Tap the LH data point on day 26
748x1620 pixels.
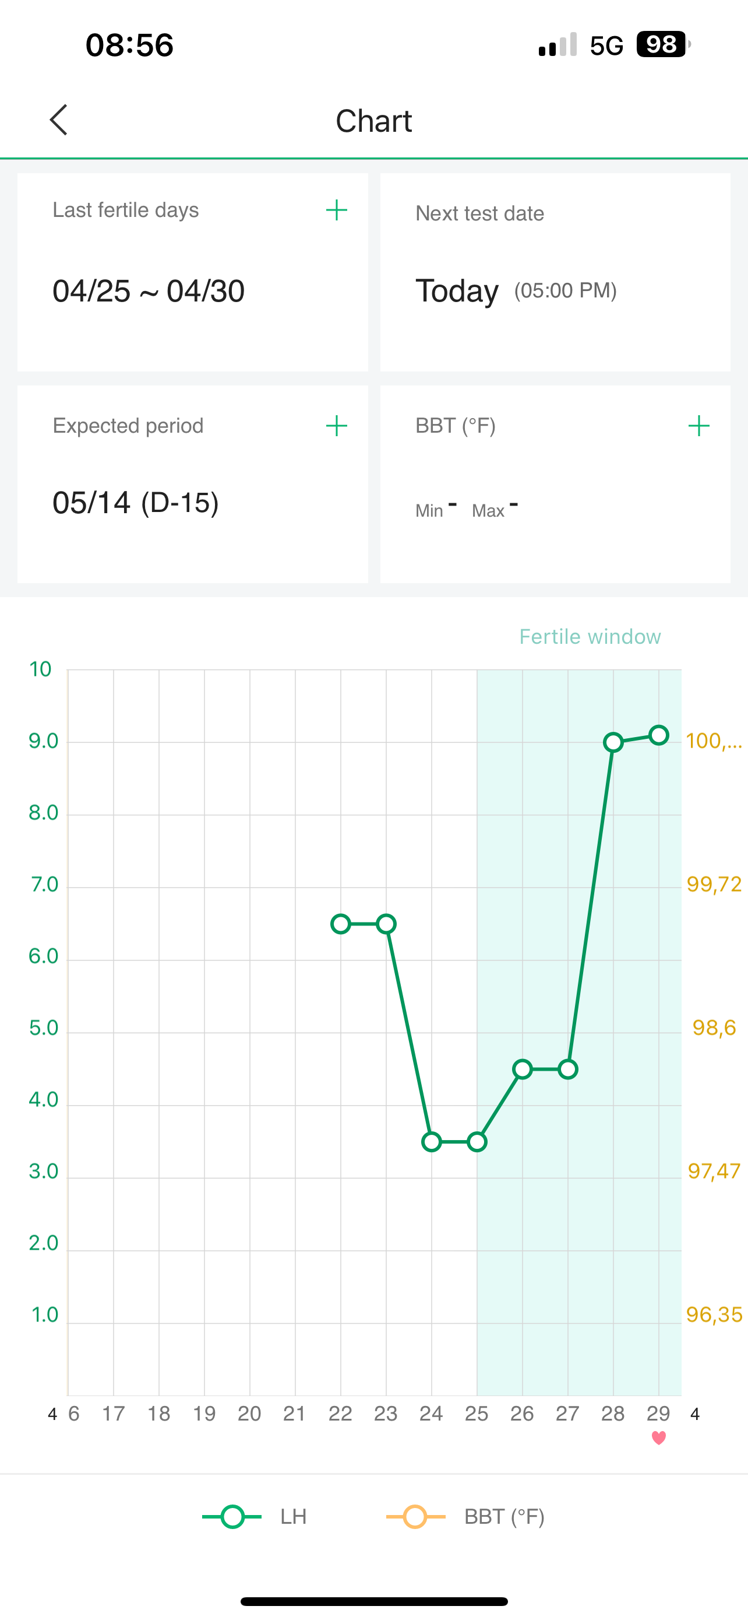(522, 1069)
